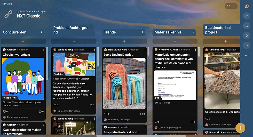Click the orange add post button
253x137 pixels.
pos(240,128)
